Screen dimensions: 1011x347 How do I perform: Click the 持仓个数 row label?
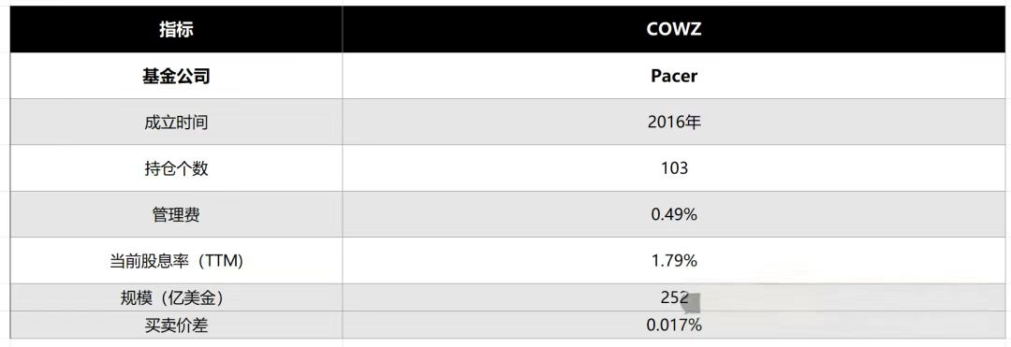tap(176, 168)
